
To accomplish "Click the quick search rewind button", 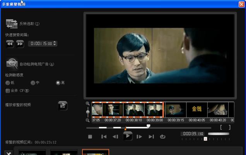I will click(10, 44).
